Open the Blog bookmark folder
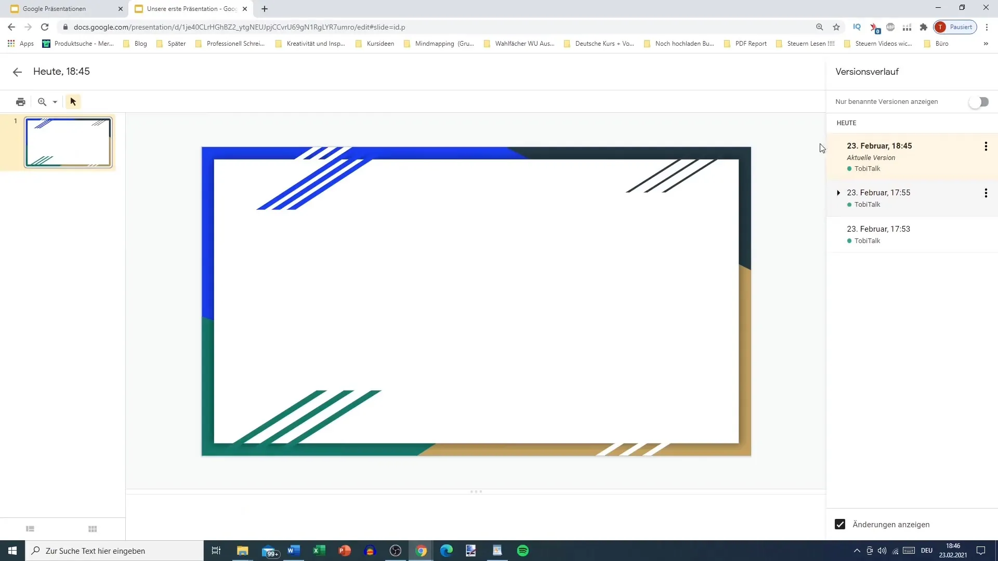The width and height of the screenshot is (998, 561). (x=135, y=44)
